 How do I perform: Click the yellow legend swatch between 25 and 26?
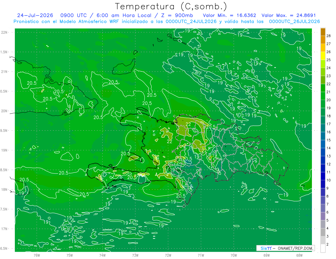tap(323, 56)
